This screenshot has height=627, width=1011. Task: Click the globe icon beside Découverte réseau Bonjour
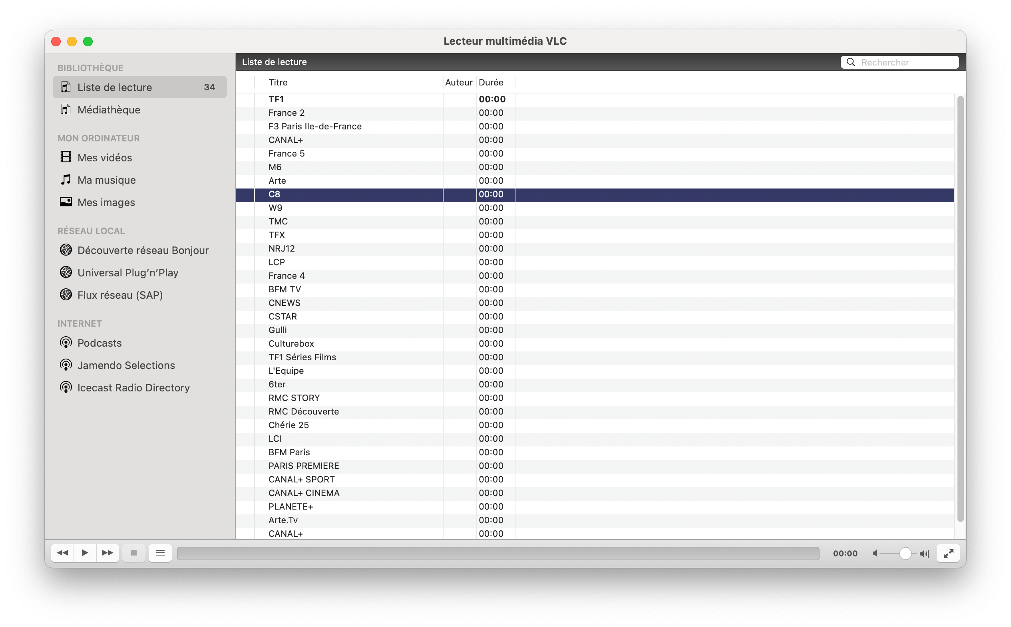click(x=66, y=250)
